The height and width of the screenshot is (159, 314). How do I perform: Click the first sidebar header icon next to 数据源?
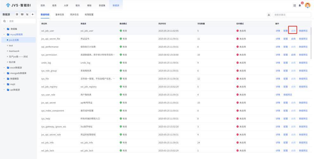[x=17, y=14]
